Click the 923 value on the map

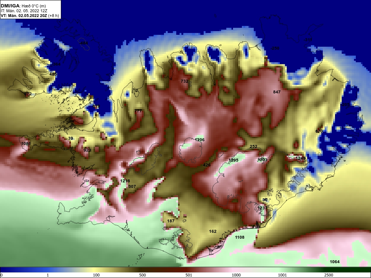tap(87, 150)
